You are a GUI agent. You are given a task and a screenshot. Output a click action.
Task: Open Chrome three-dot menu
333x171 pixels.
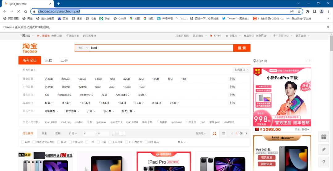[329, 11]
